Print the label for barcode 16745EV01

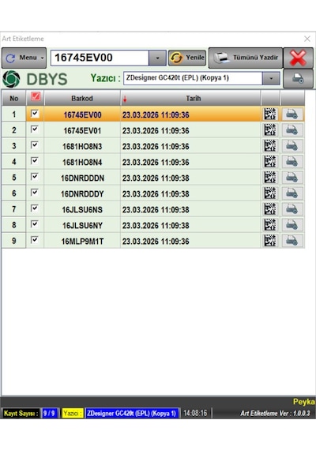pos(292,130)
